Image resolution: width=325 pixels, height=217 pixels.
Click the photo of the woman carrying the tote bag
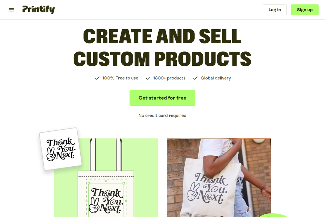[x=219, y=178]
